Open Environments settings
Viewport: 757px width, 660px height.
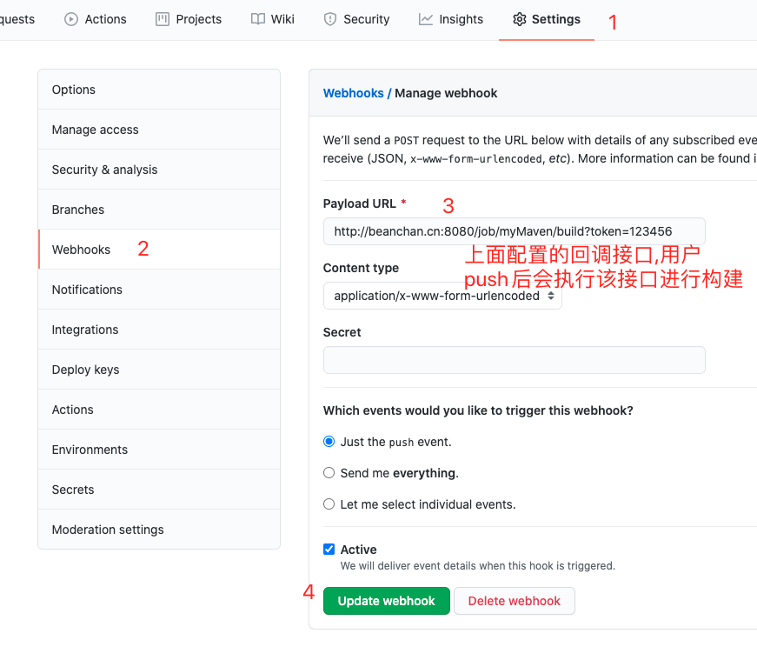[x=159, y=450]
